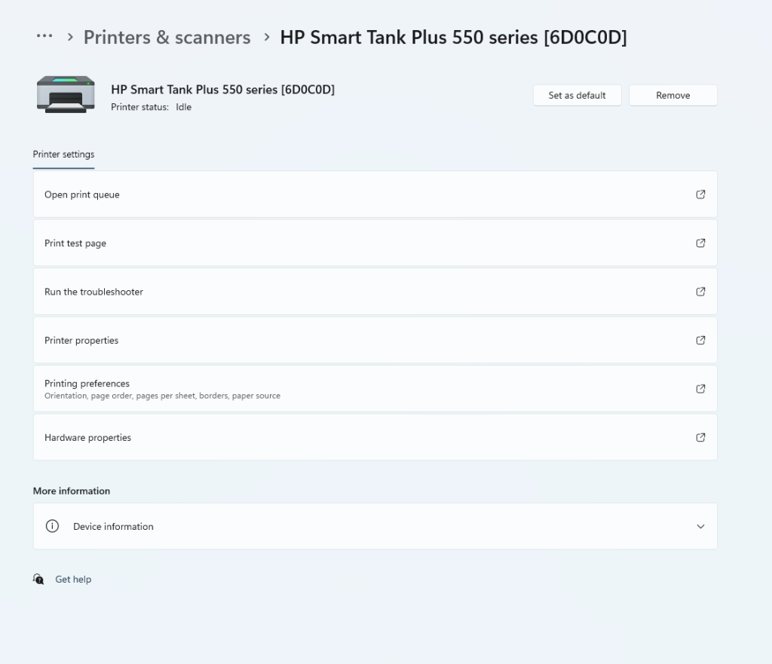772x664 pixels.
Task: Run the troubleshooter
Action: [375, 292]
